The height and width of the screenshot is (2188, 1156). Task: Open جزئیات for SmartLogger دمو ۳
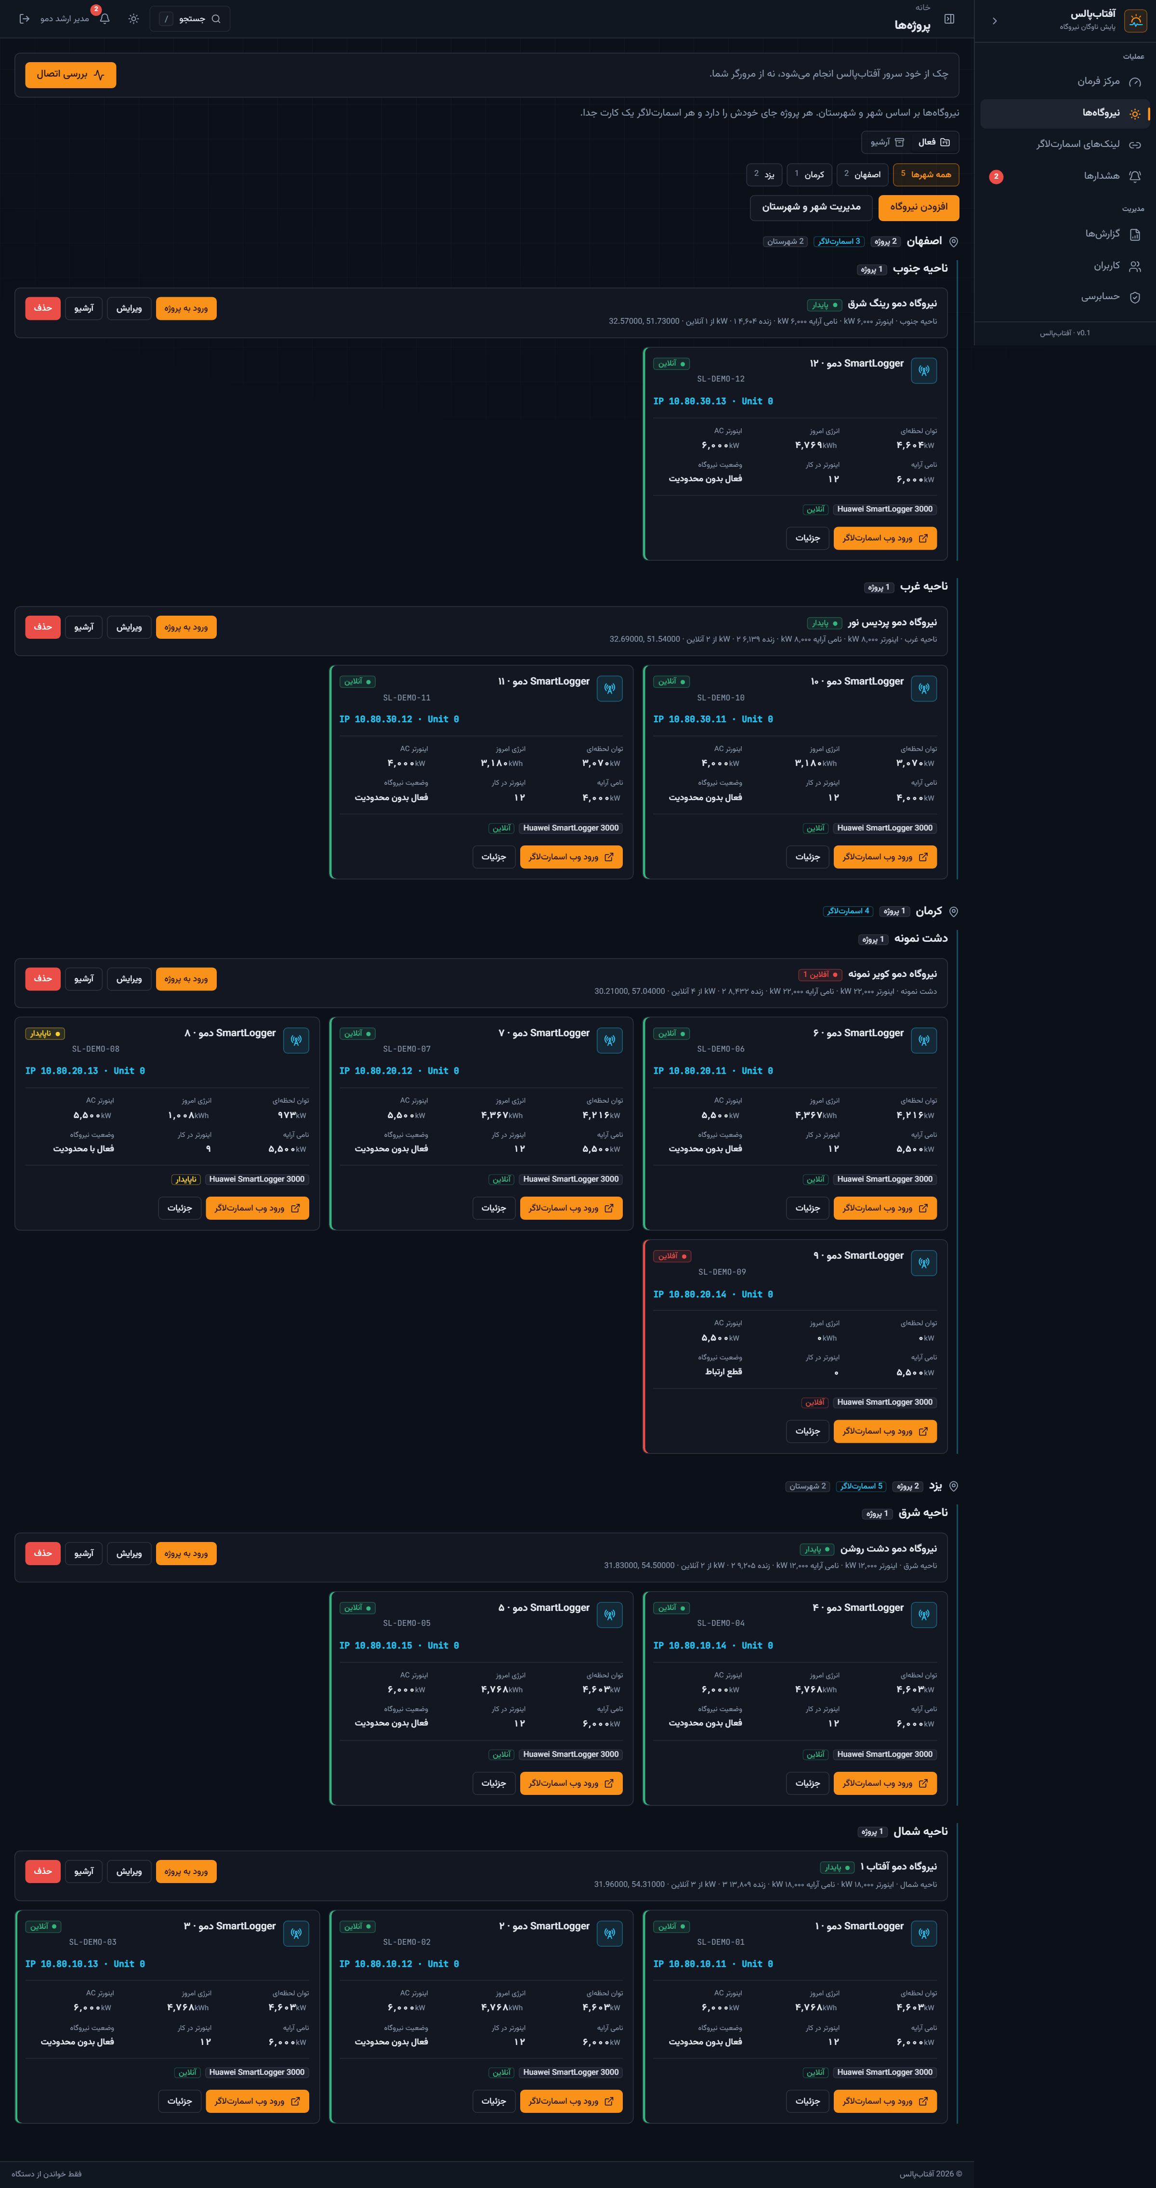(x=179, y=2101)
